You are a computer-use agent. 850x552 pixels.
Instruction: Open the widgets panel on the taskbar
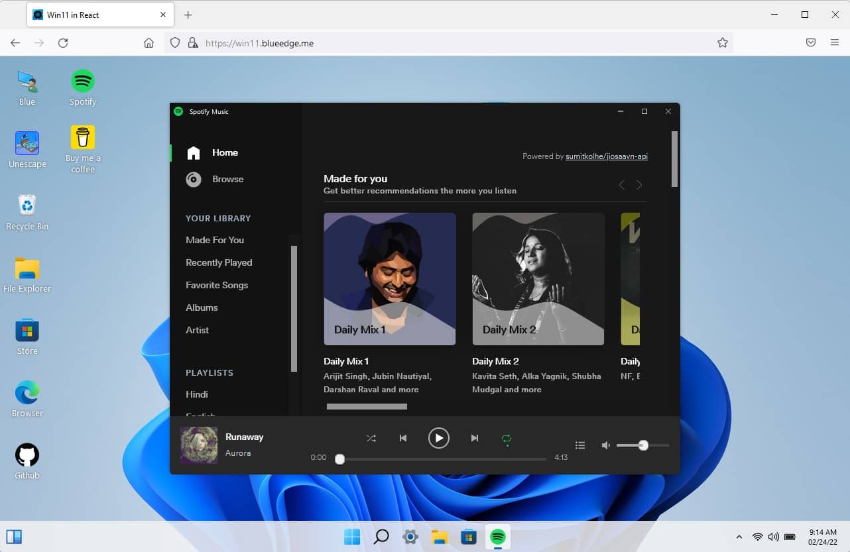click(x=14, y=537)
